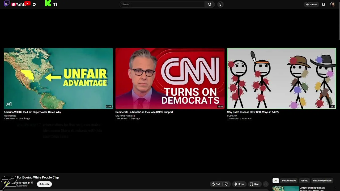
Task: Open sidebar video options three-dot menu
Action: [x=335, y=188]
